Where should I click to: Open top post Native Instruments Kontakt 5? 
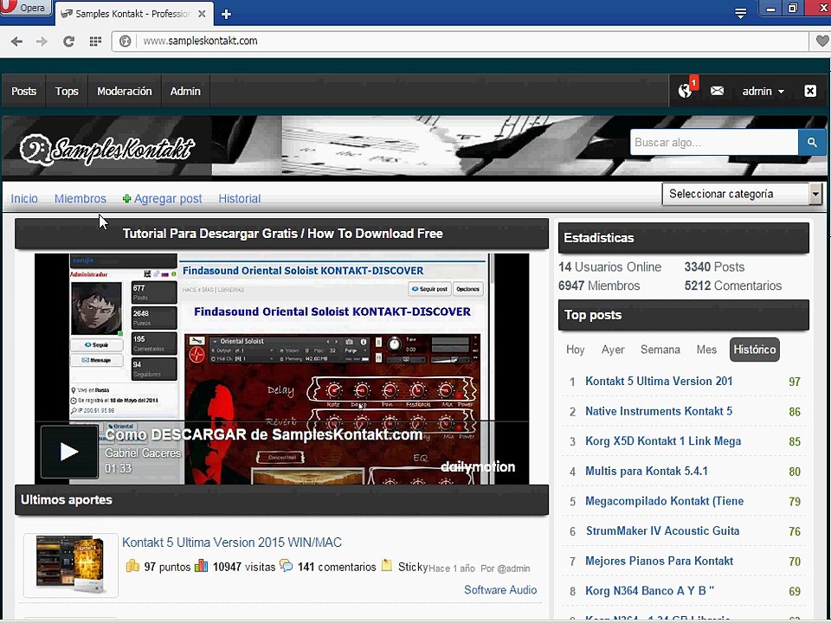[659, 412]
